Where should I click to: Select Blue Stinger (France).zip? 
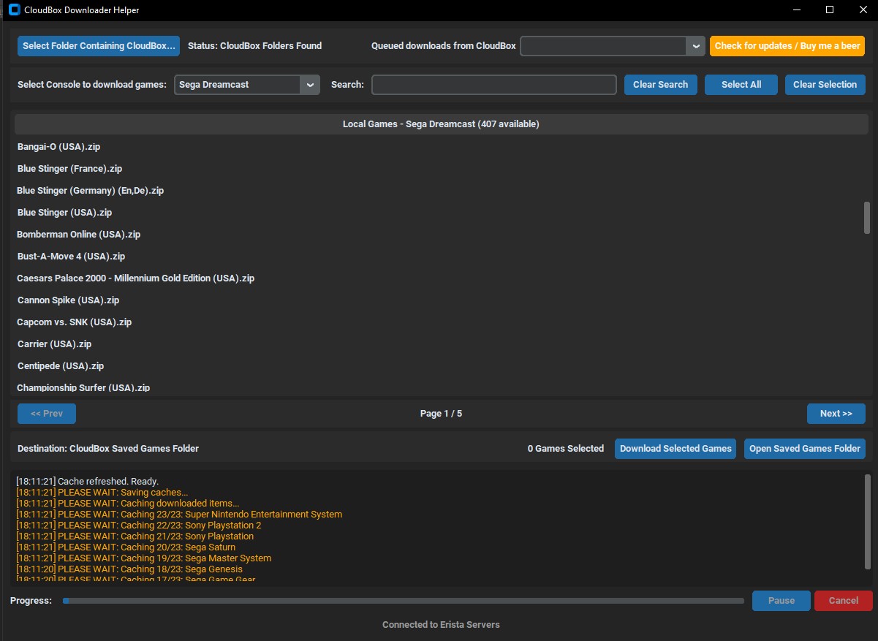point(69,169)
